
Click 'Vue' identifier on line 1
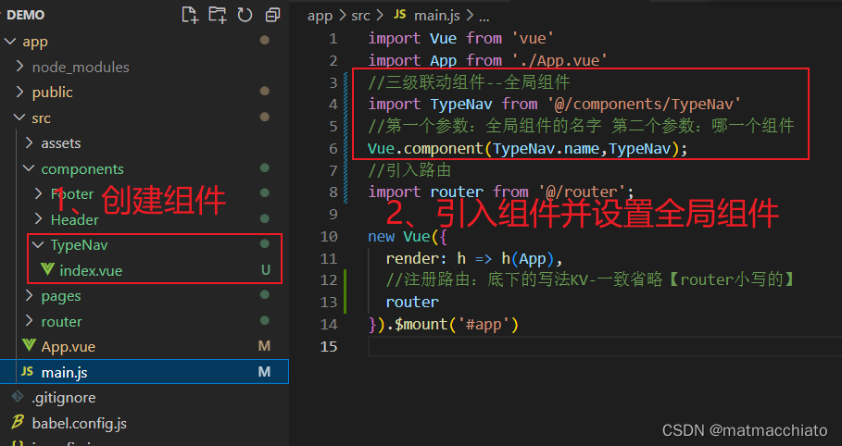click(x=443, y=39)
